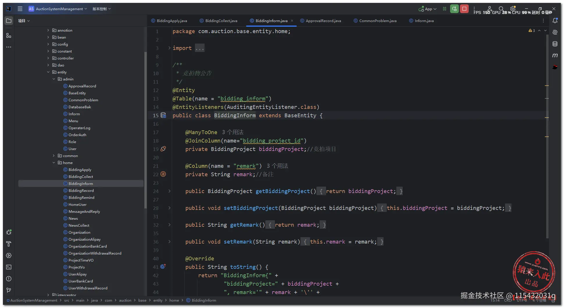Select UserWithdrawalRecord in the project tree

pyautogui.click(x=88, y=288)
